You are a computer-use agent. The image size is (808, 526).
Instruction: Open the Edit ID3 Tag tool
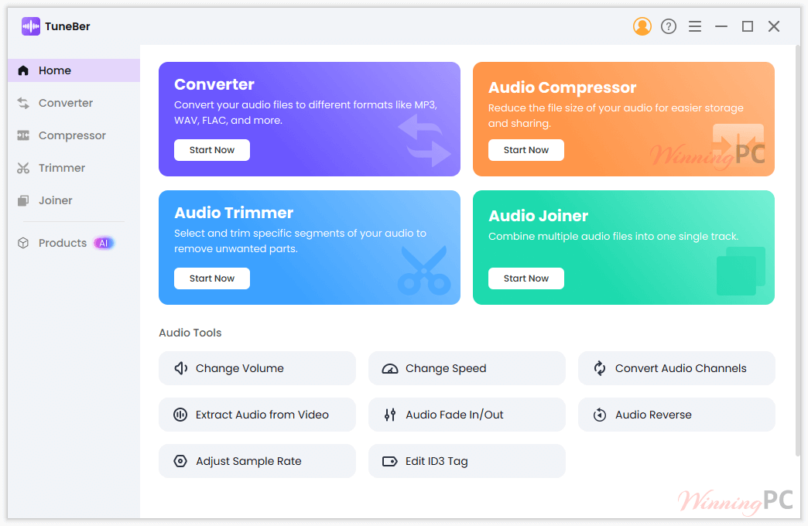click(x=467, y=461)
